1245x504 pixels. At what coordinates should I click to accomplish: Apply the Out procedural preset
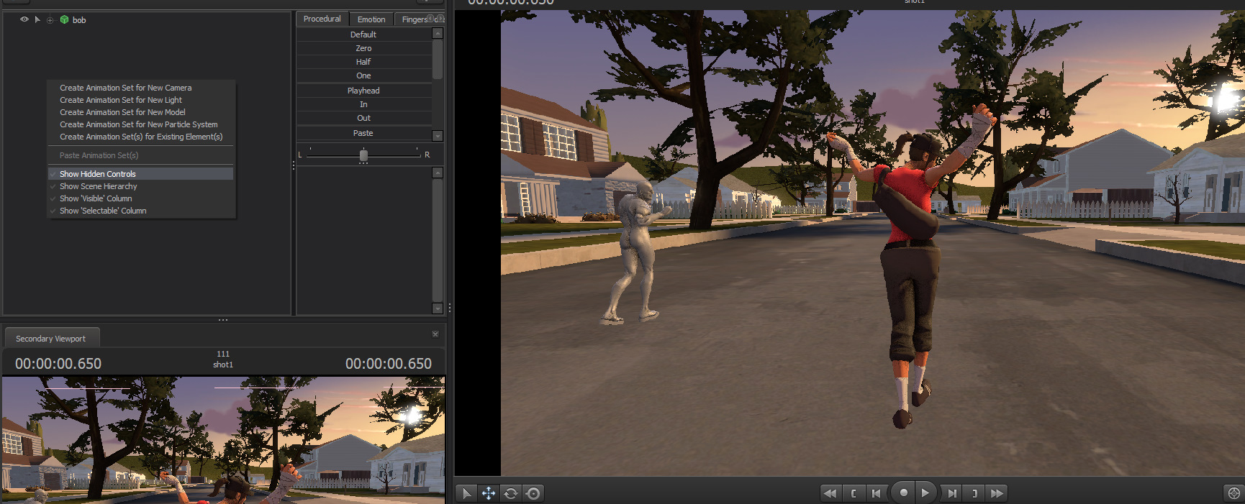tap(363, 118)
